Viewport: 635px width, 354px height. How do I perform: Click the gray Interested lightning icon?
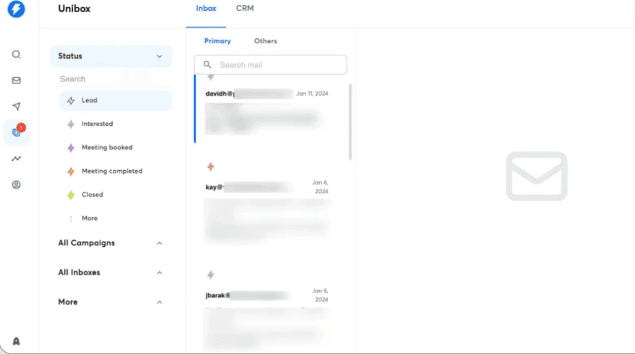point(71,124)
